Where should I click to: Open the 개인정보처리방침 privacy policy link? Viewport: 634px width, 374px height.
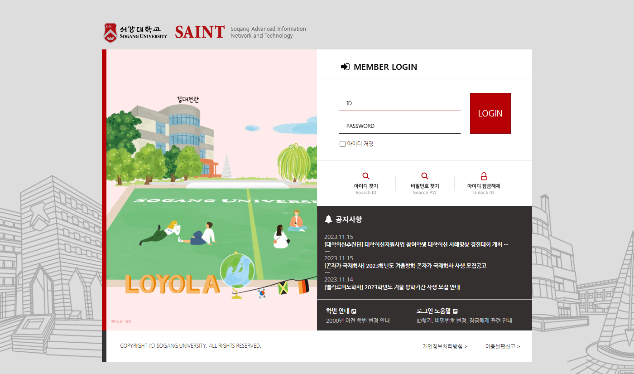coord(445,346)
